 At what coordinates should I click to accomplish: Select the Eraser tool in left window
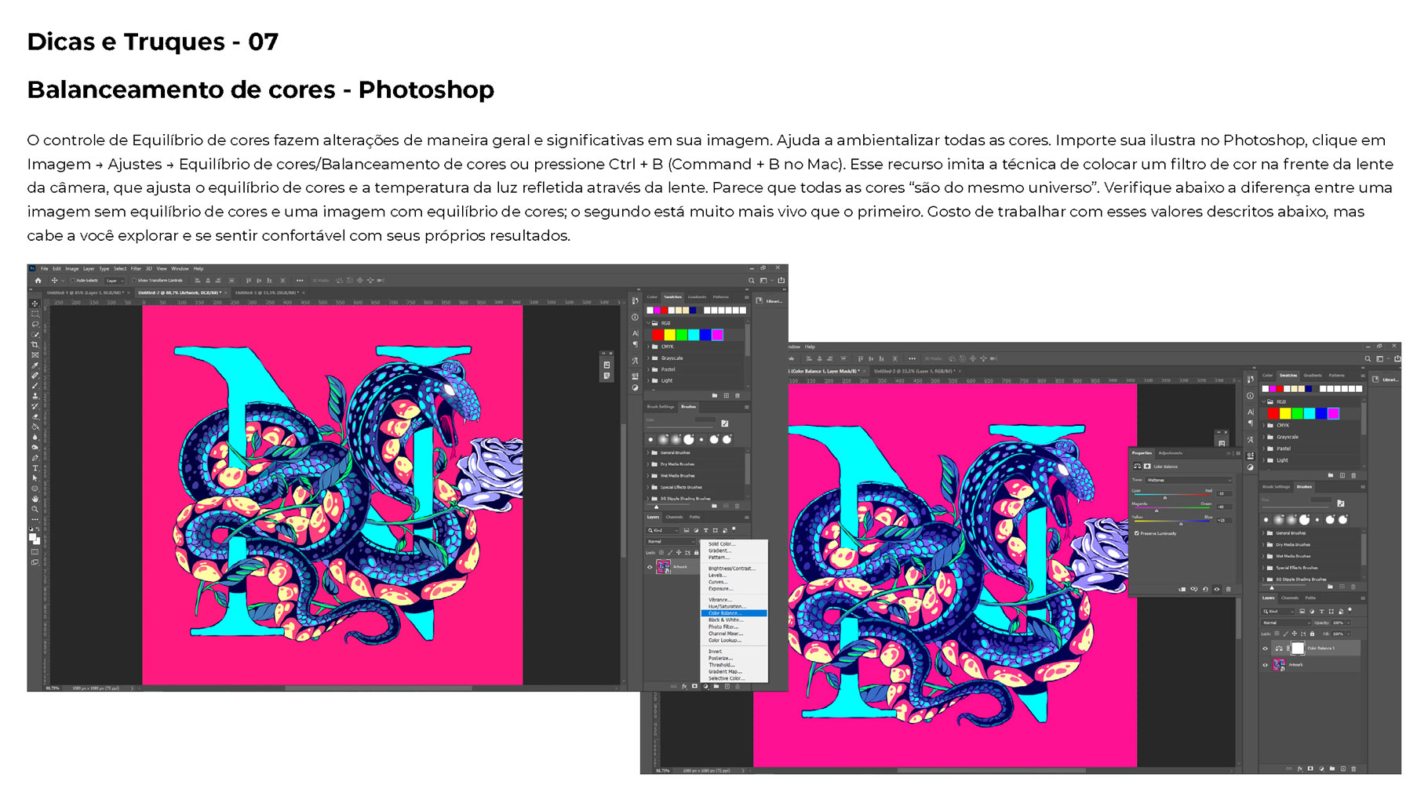point(35,416)
